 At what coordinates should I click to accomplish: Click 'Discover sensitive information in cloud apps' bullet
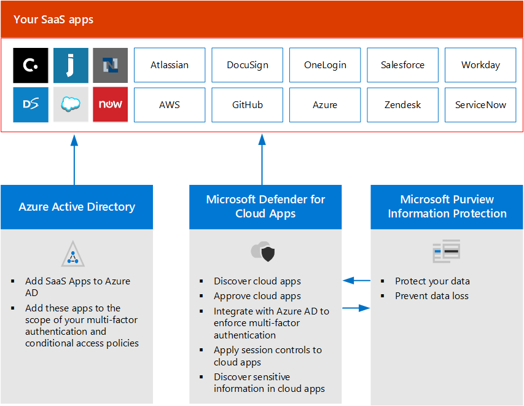tap(269, 383)
